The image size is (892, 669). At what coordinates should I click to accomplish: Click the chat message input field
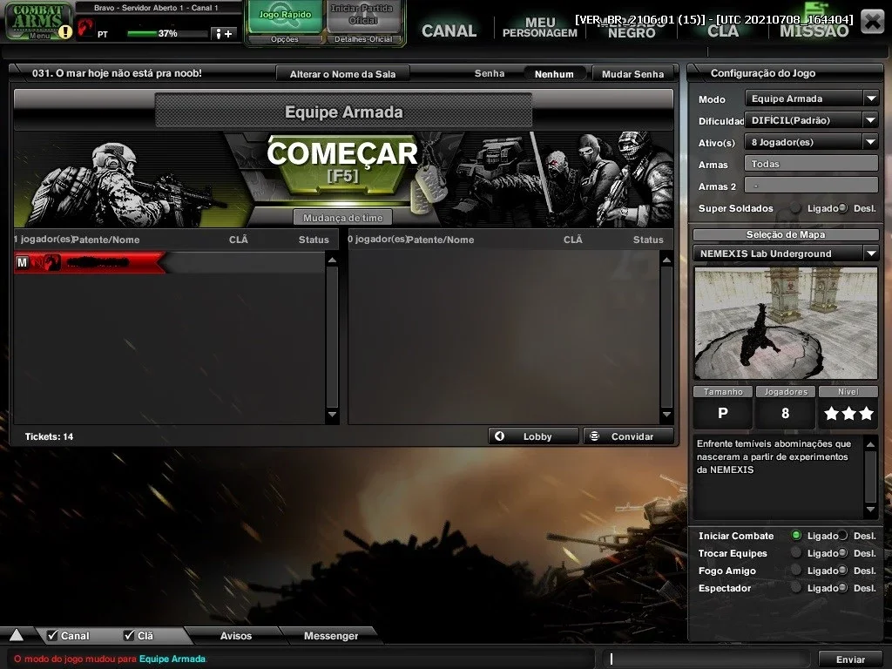coord(706,659)
